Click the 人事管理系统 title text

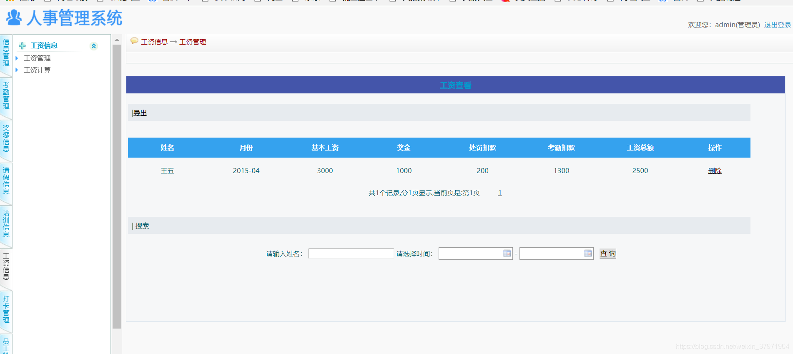click(x=74, y=18)
